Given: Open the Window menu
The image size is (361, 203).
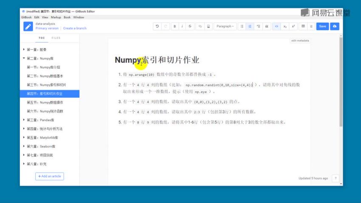Looking at the screenshot, I should click(x=79, y=17).
